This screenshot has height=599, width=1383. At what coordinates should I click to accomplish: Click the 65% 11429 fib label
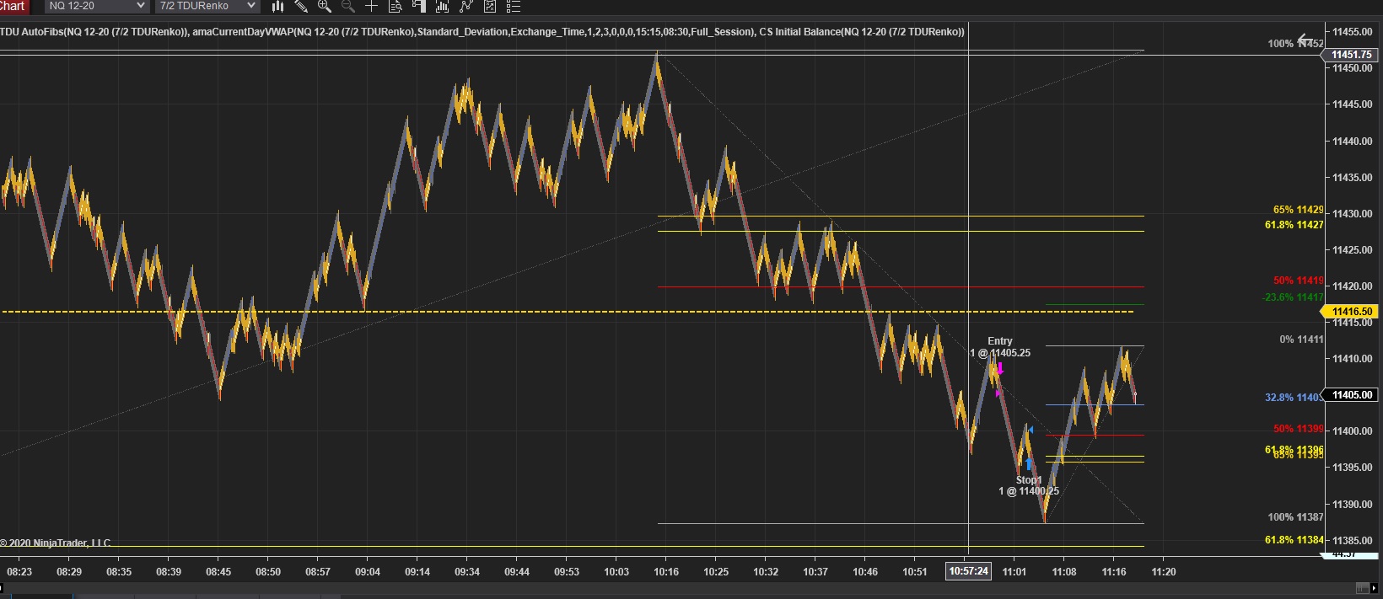click(x=1298, y=210)
